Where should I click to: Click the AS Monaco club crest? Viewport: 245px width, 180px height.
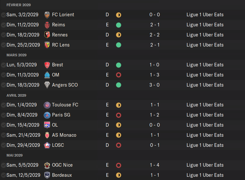(47, 135)
